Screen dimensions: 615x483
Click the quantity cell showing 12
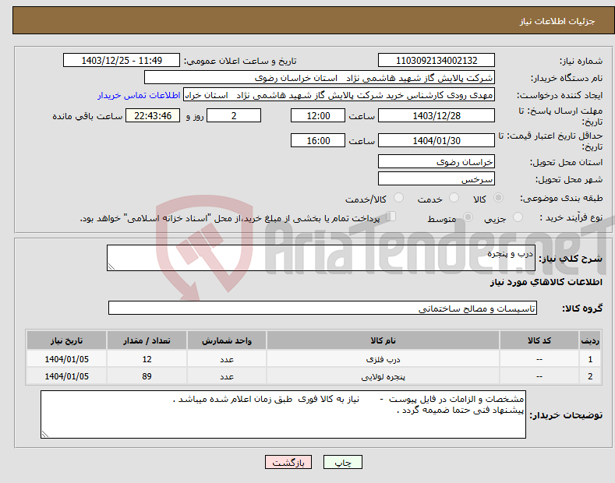pos(147,358)
